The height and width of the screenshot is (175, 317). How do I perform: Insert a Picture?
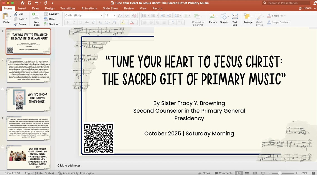[x=212, y=18]
